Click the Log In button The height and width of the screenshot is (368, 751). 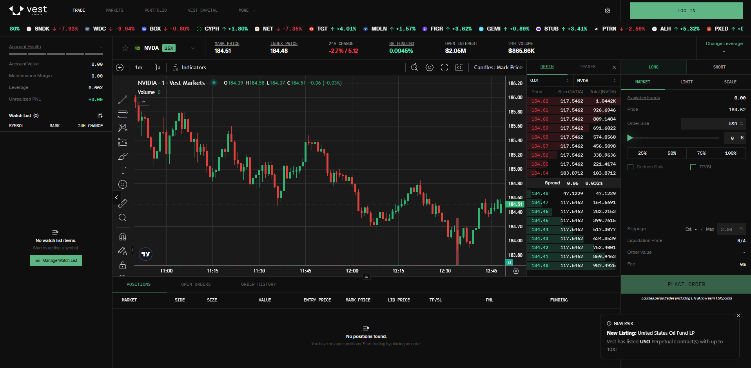686,11
